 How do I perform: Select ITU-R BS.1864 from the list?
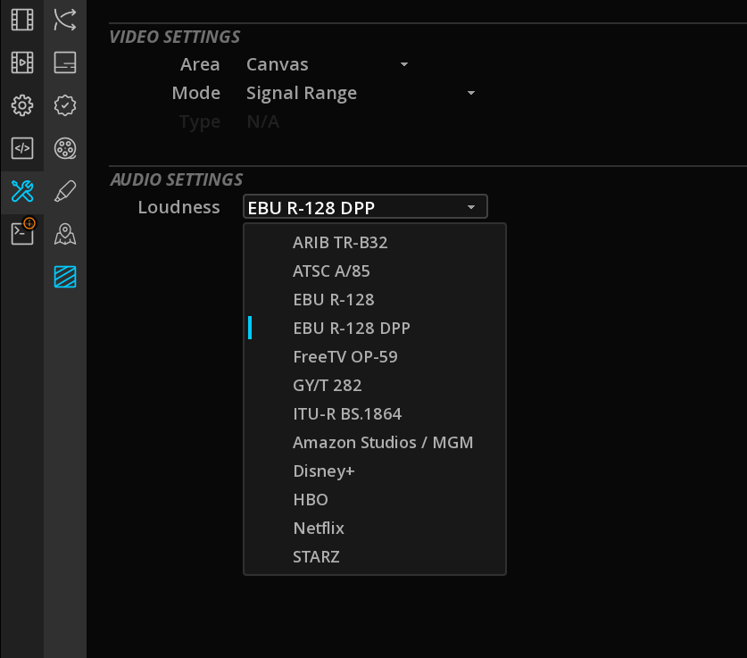coord(347,413)
